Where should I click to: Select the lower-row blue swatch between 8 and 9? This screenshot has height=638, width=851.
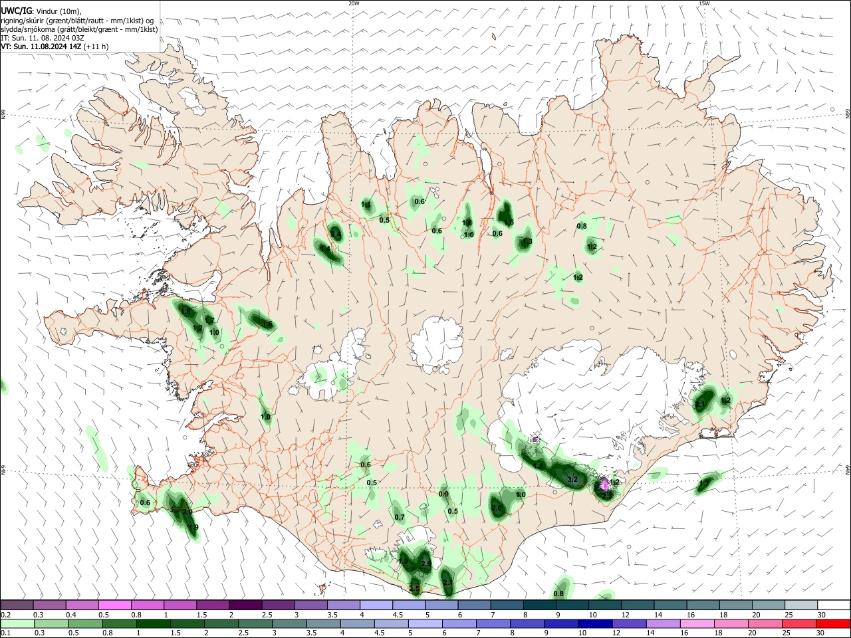pyautogui.click(x=526, y=623)
